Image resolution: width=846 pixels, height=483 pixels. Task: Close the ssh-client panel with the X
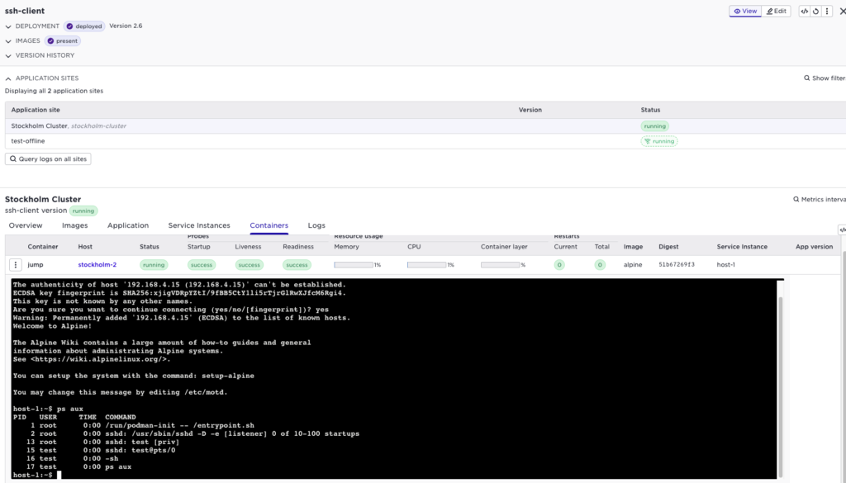coord(842,12)
